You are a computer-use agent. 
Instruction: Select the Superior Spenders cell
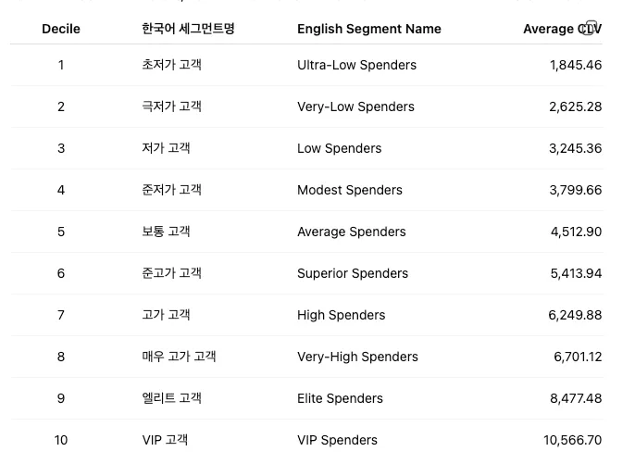click(352, 273)
